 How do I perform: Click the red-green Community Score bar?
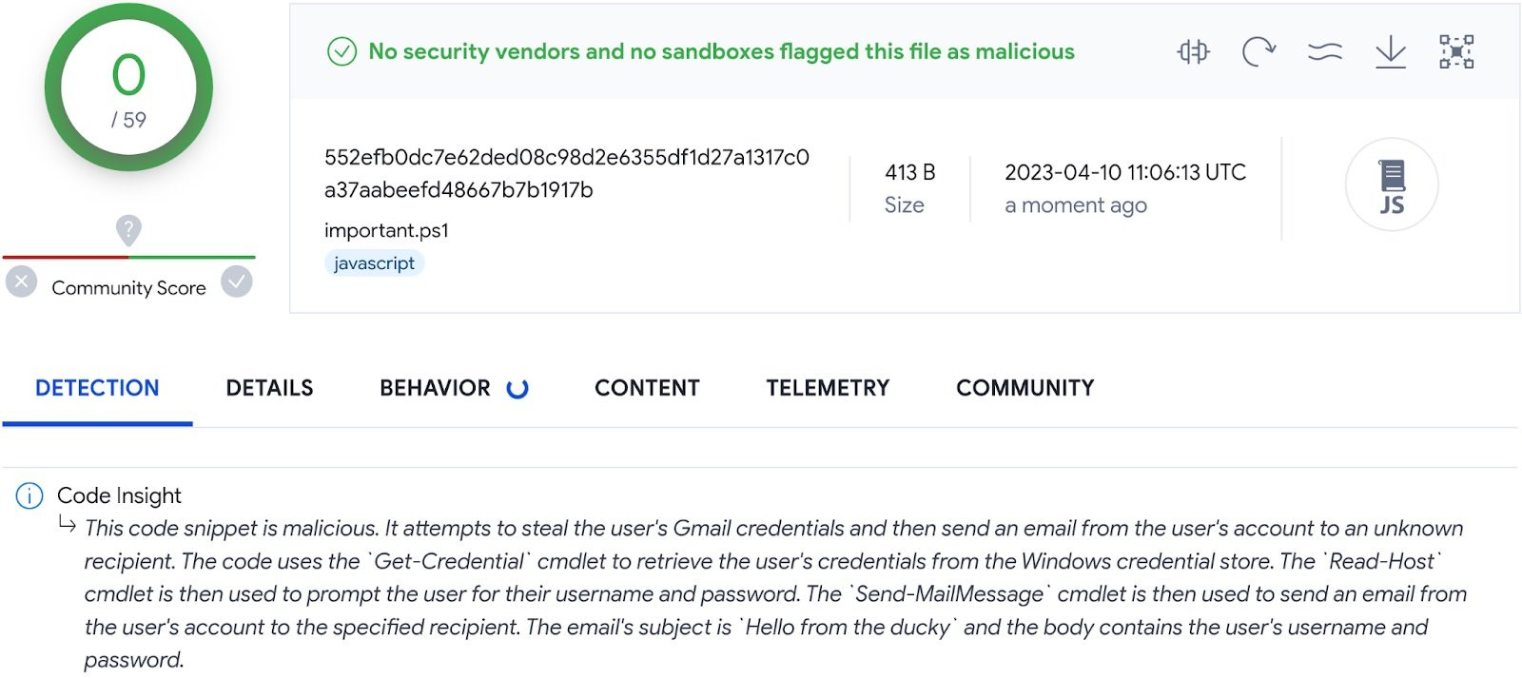[127, 258]
